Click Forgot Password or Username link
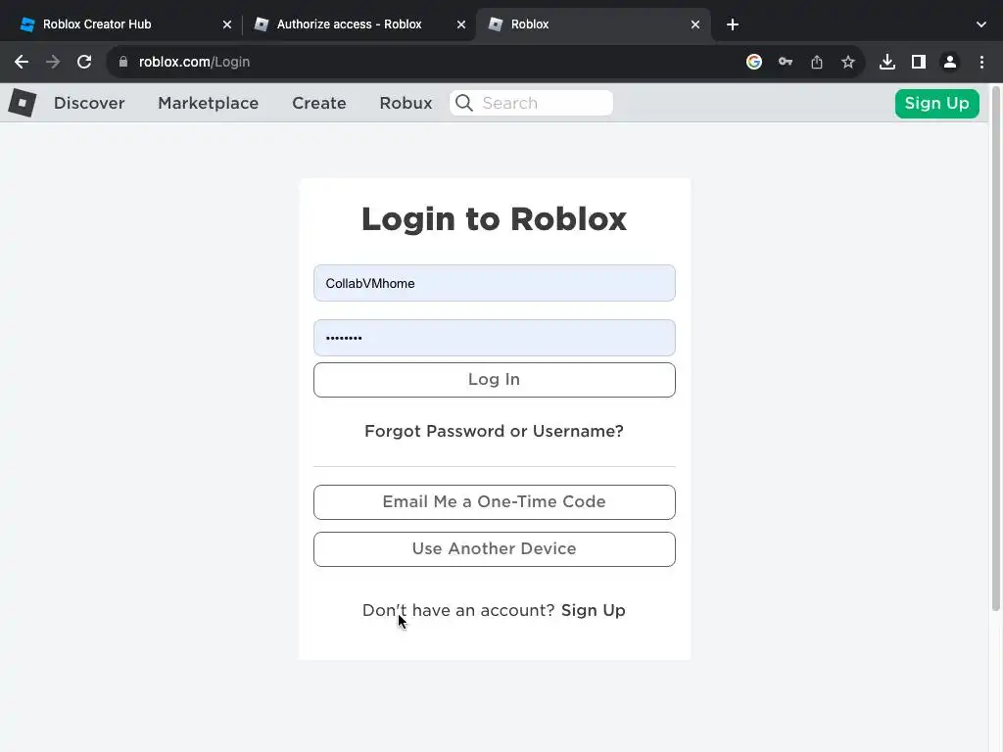Viewport: 1003px width, 752px height. [x=494, y=432]
